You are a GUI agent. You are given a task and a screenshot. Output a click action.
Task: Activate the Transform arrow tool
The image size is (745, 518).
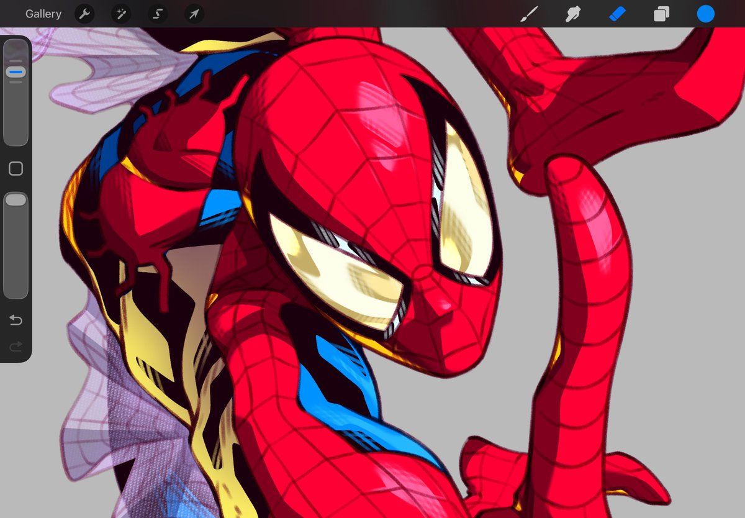point(194,14)
